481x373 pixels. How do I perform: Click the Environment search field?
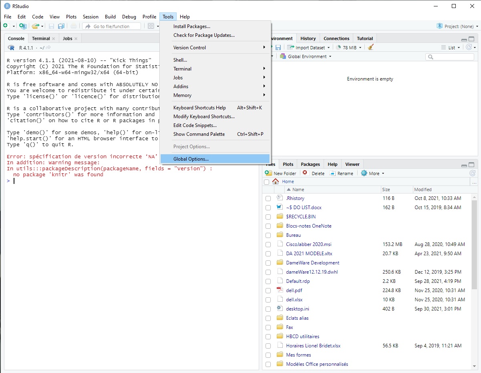(x=450, y=57)
